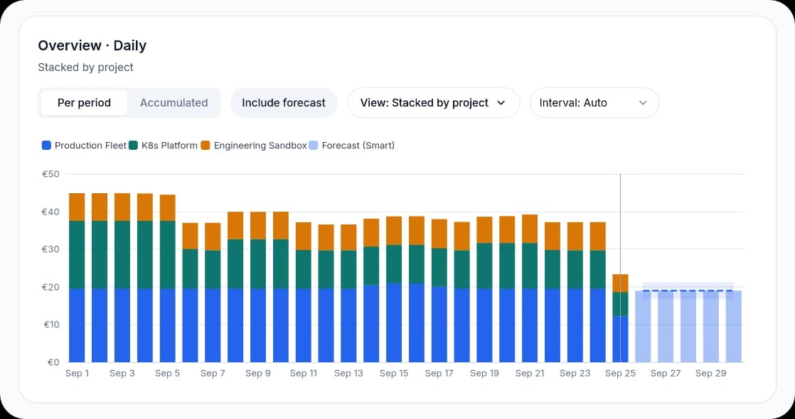The width and height of the screenshot is (795, 419).
Task: Click the Sep 7 date label
Action: coord(213,374)
